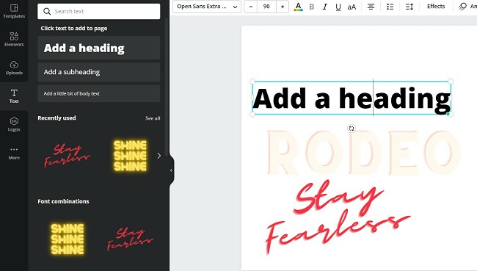The width and height of the screenshot is (477, 271).
Task: Open the Templates sidebar tab
Action: click(x=14, y=11)
